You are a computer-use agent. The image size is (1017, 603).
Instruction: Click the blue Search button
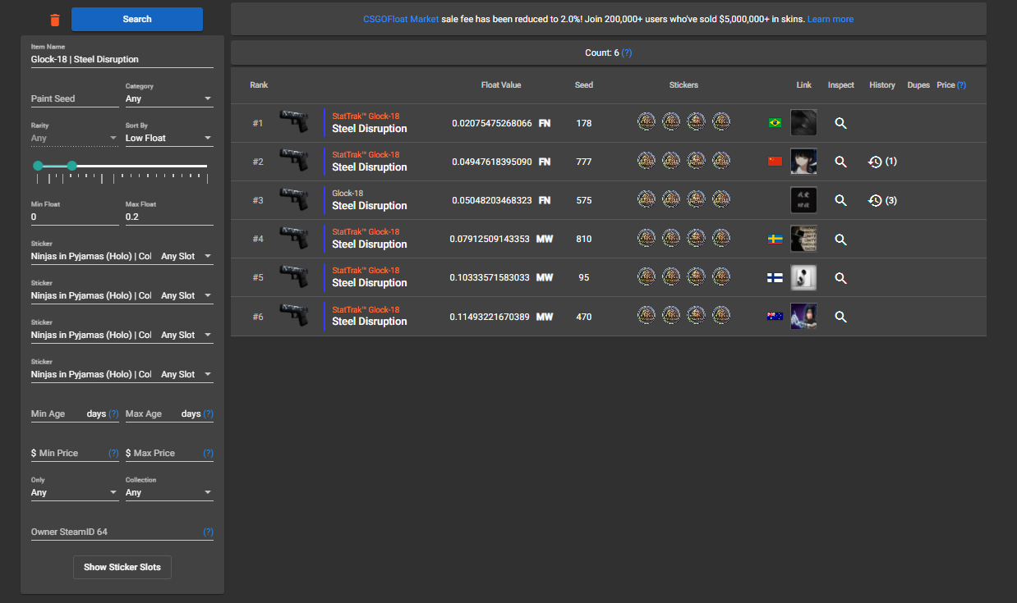click(137, 19)
